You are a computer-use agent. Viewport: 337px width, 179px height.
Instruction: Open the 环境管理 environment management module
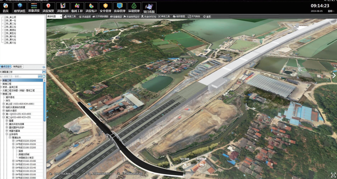click(x=134, y=8)
